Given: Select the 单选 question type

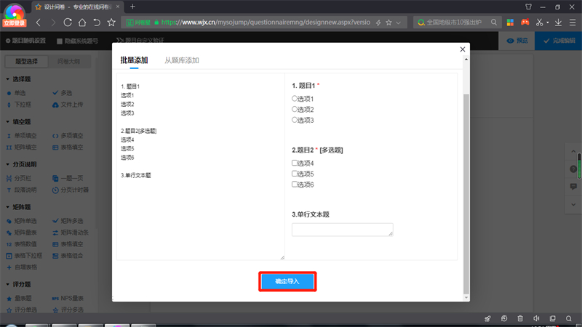Looking at the screenshot, I should click(x=16, y=93).
